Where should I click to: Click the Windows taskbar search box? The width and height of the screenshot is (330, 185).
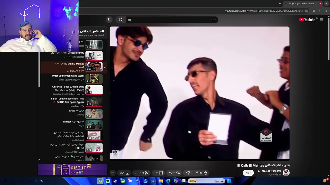coord(207,181)
